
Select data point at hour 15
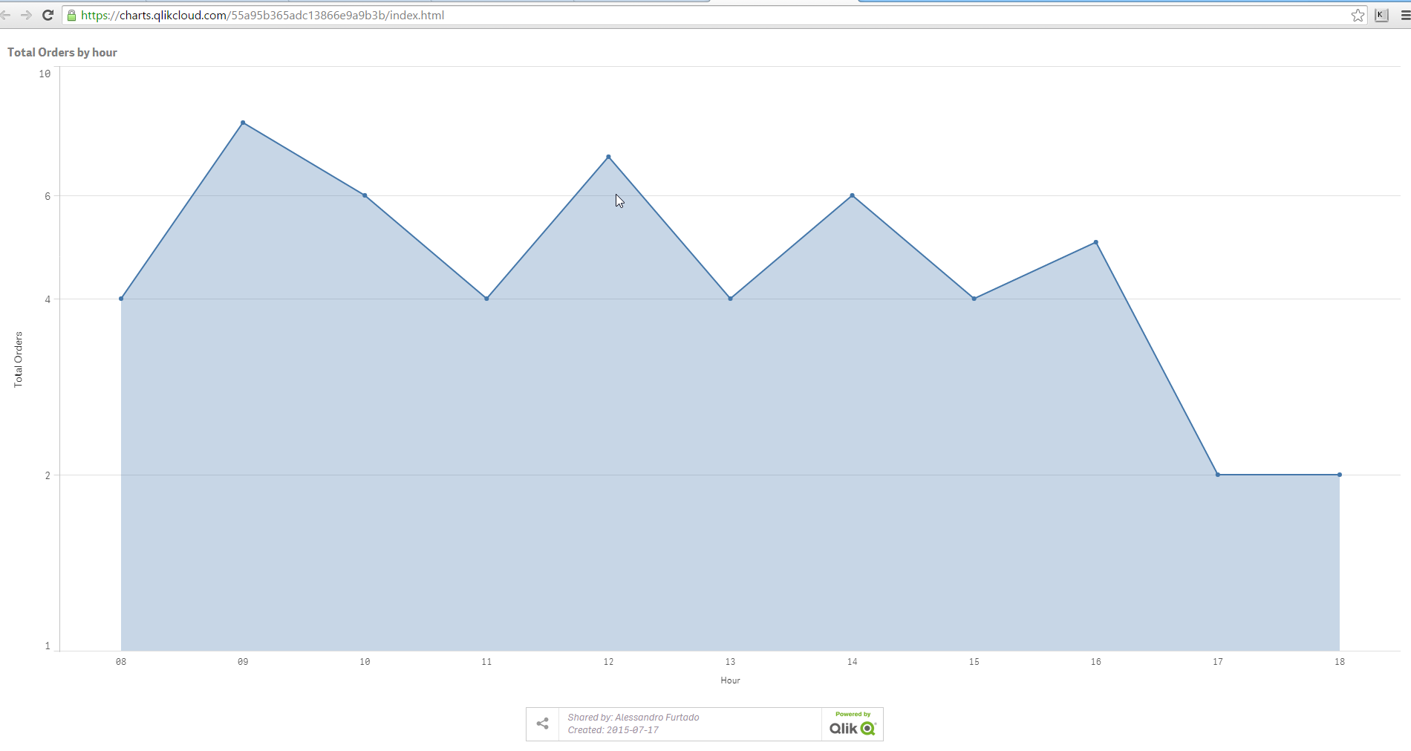(x=974, y=299)
